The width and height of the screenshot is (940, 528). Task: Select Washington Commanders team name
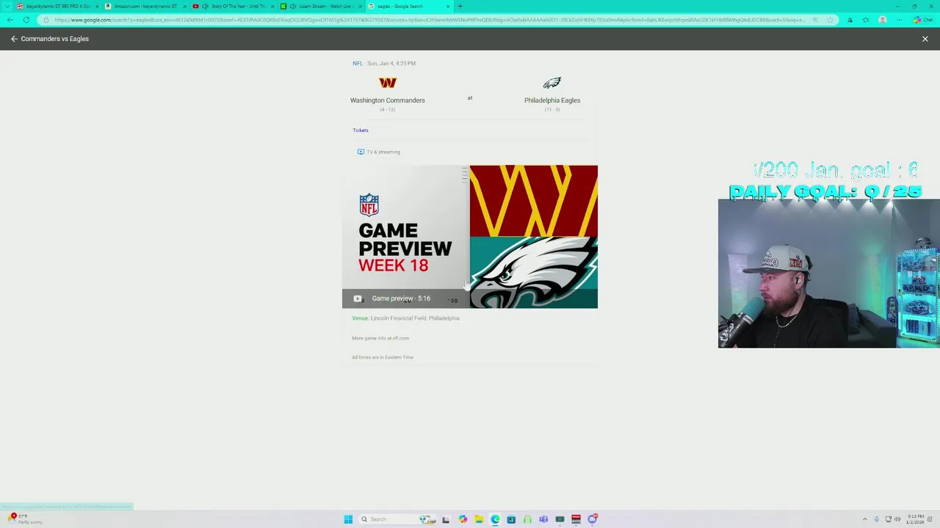388,100
